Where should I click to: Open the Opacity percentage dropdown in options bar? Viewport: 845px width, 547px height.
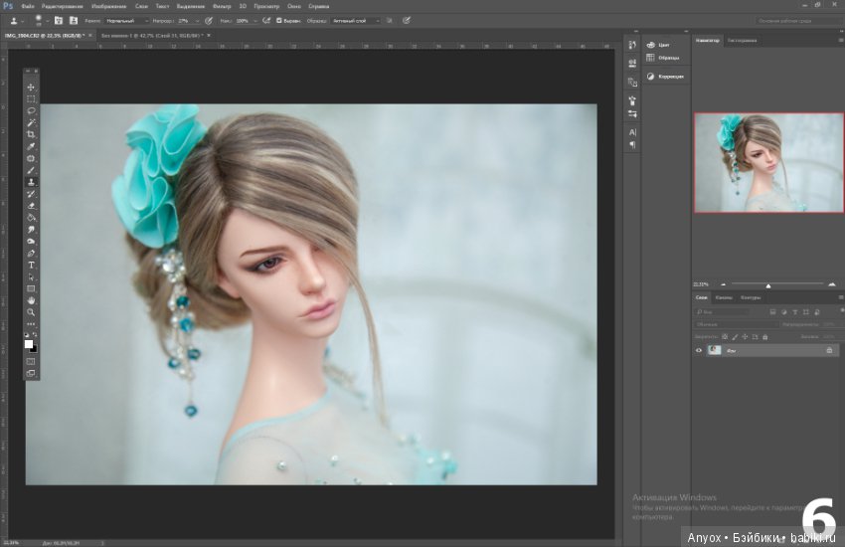point(197,21)
